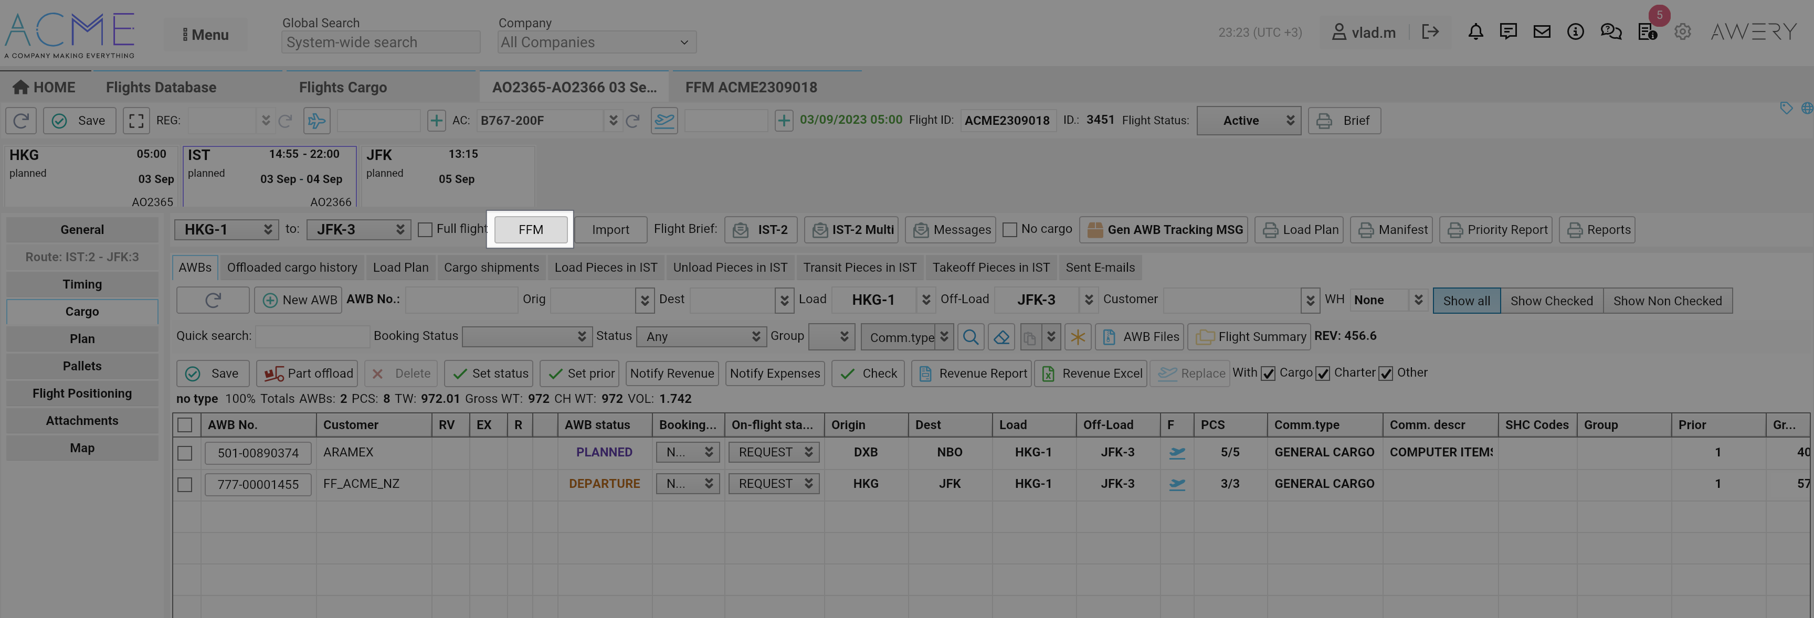Click the Revenue Report button

(971, 374)
